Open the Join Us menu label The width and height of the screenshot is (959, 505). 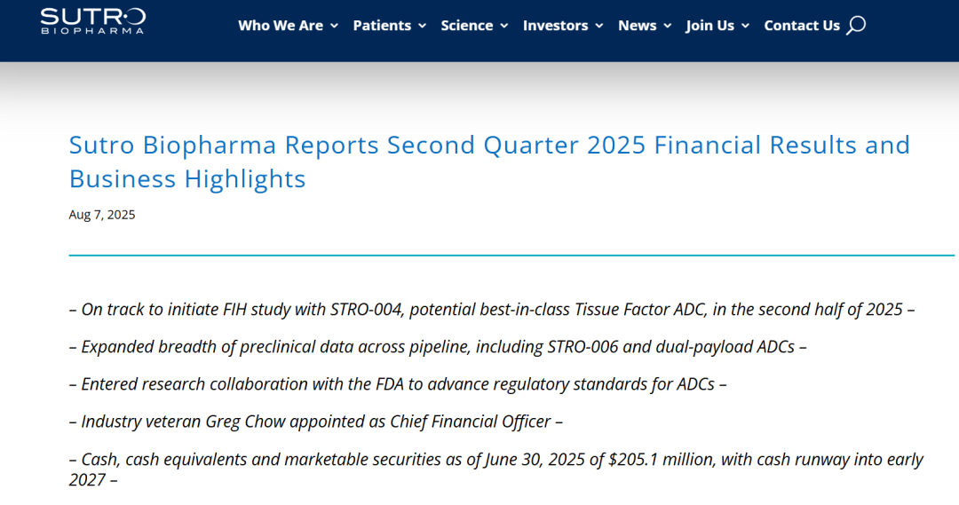709,26
